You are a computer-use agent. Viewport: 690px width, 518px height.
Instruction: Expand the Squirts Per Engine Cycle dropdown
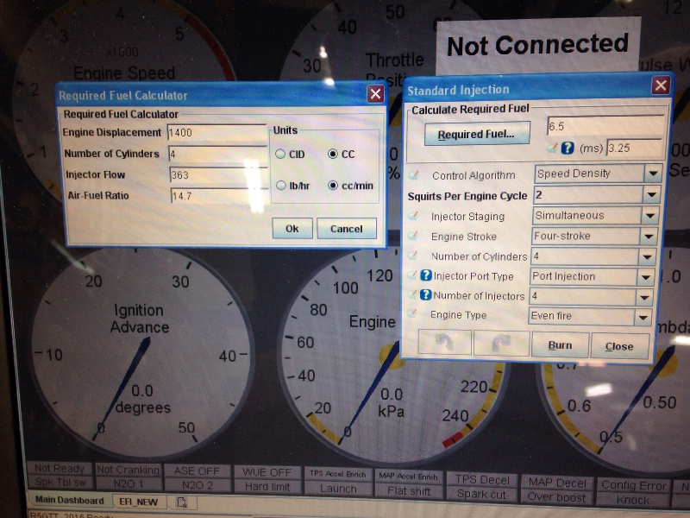(653, 195)
